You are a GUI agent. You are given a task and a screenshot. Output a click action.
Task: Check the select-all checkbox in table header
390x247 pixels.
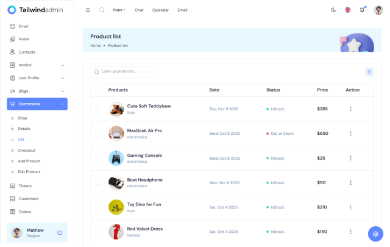[97, 90]
